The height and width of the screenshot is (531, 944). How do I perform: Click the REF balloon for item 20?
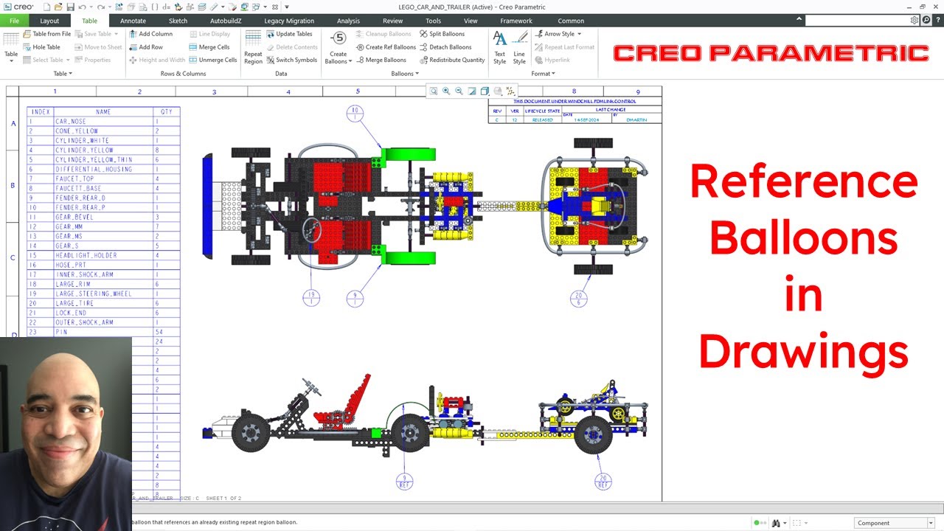[603, 482]
